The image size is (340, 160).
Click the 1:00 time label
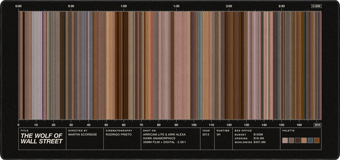point(124,6)
